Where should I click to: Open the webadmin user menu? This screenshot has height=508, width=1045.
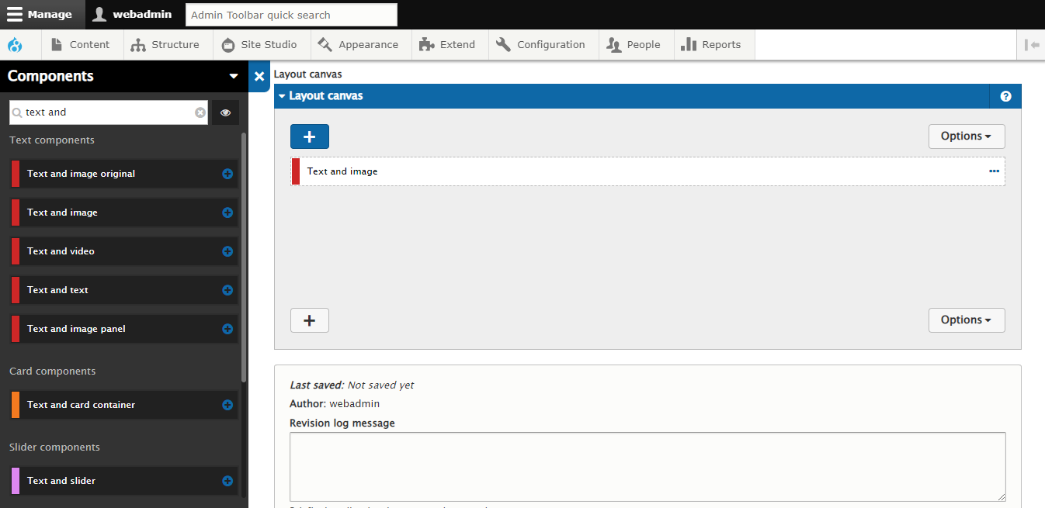[x=132, y=15]
